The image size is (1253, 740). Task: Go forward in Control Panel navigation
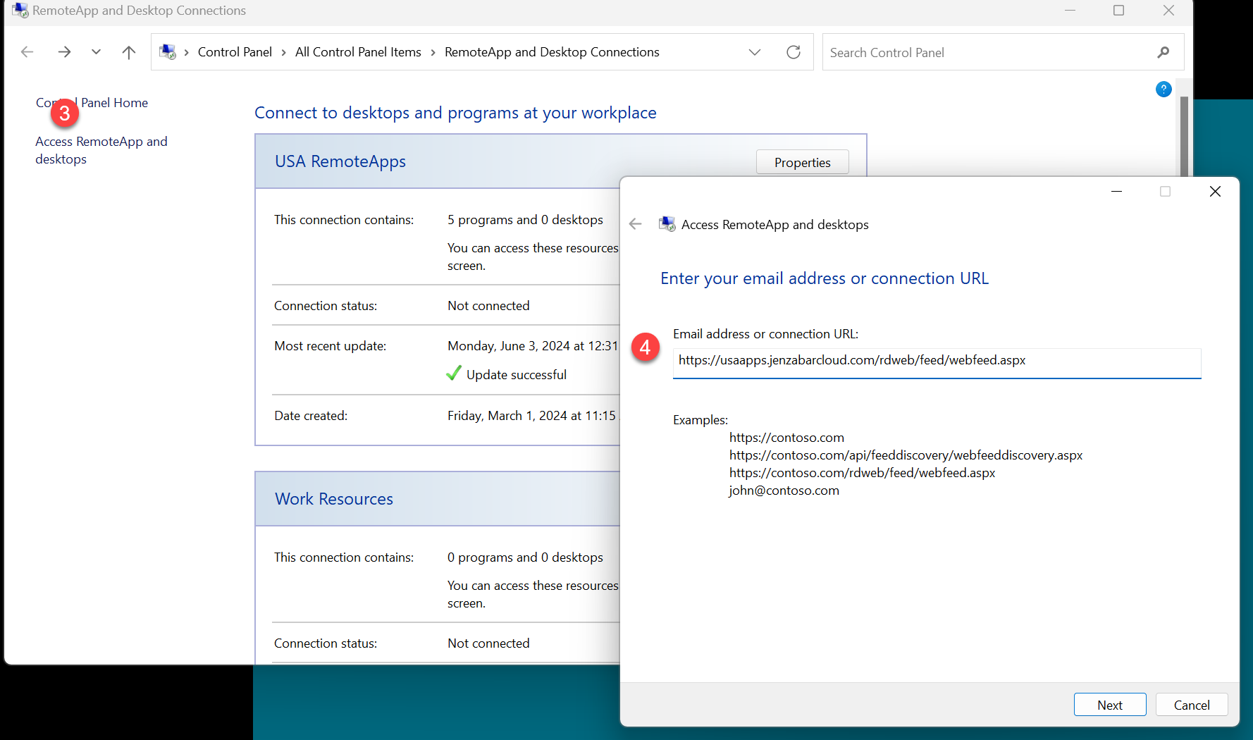pyautogui.click(x=64, y=52)
